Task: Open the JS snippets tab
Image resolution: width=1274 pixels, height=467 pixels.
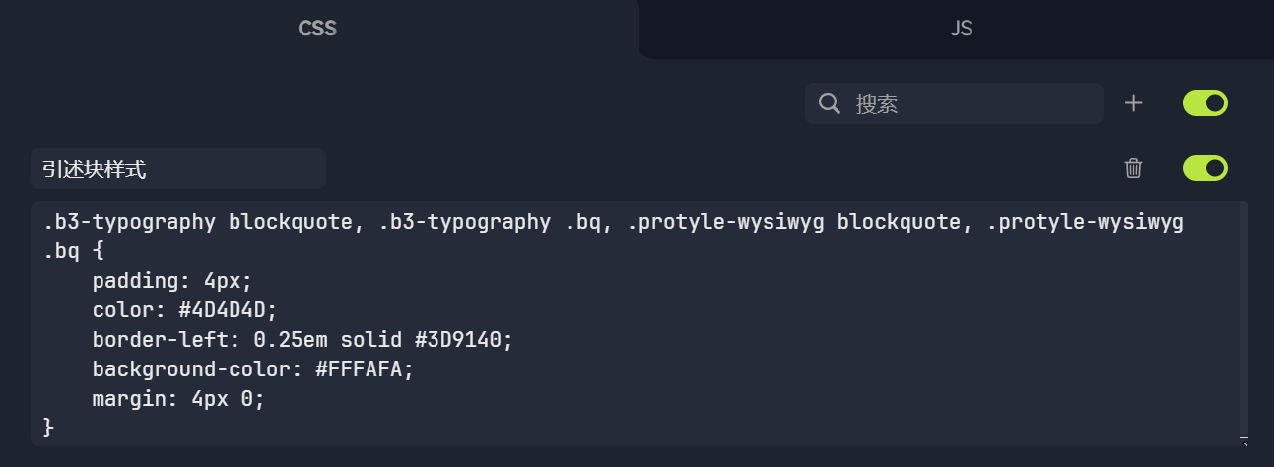Action: click(x=961, y=29)
